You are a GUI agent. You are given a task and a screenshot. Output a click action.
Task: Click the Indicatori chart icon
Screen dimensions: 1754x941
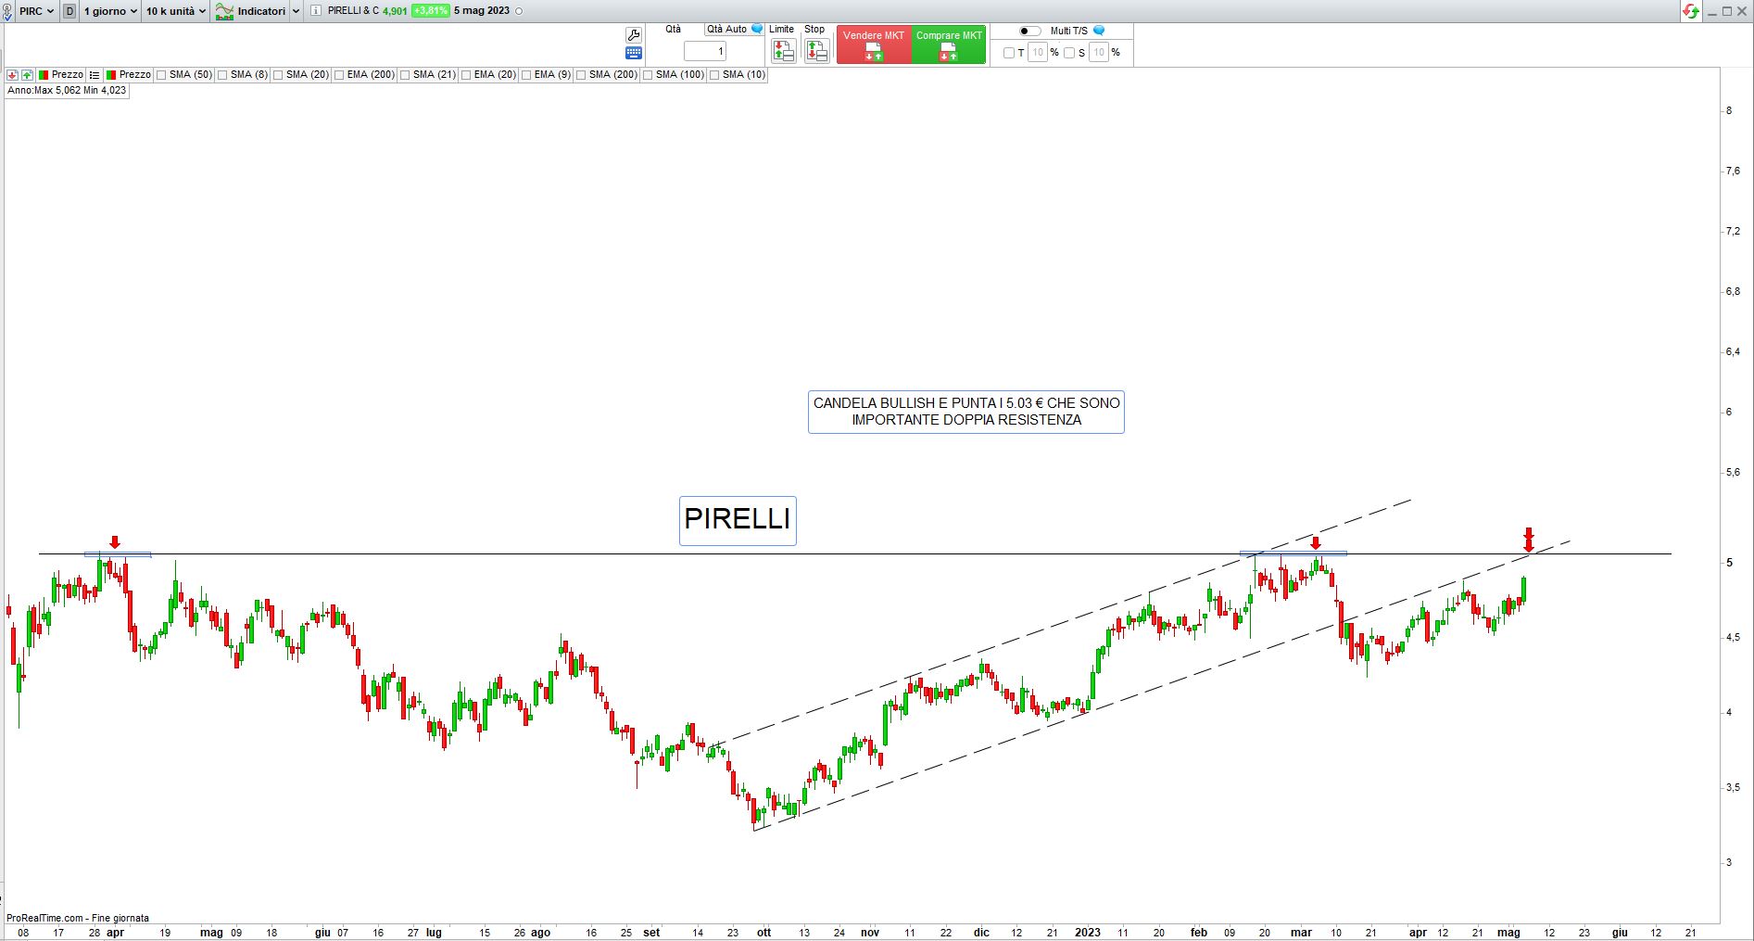(224, 11)
